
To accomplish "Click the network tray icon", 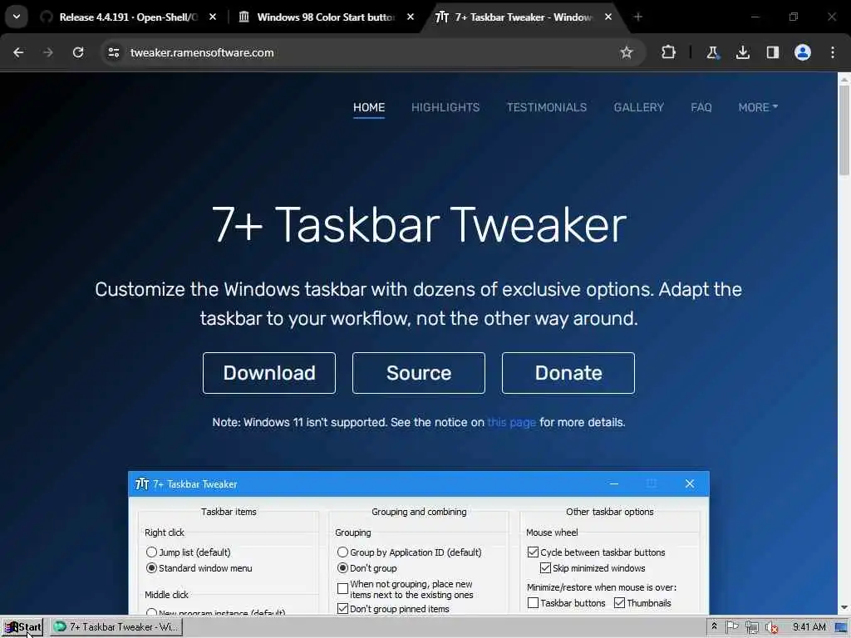I will (x=751, y=628).
